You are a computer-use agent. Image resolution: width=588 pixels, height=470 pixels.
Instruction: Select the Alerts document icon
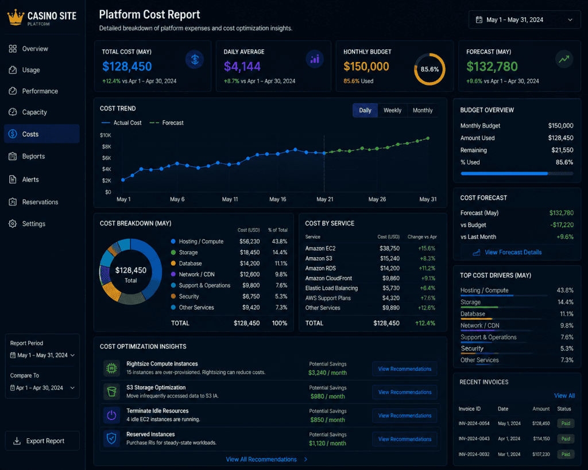click(13, 180)
